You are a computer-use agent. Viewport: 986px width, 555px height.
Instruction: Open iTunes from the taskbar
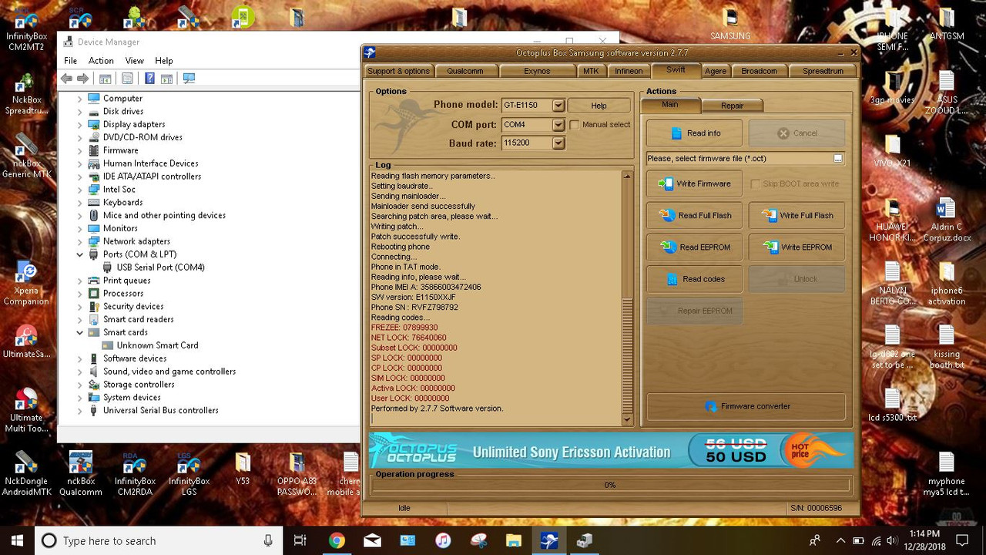[x=443, y=540]
